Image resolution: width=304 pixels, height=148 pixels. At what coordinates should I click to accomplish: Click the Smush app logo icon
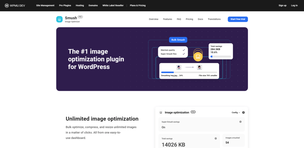(59, 19)
